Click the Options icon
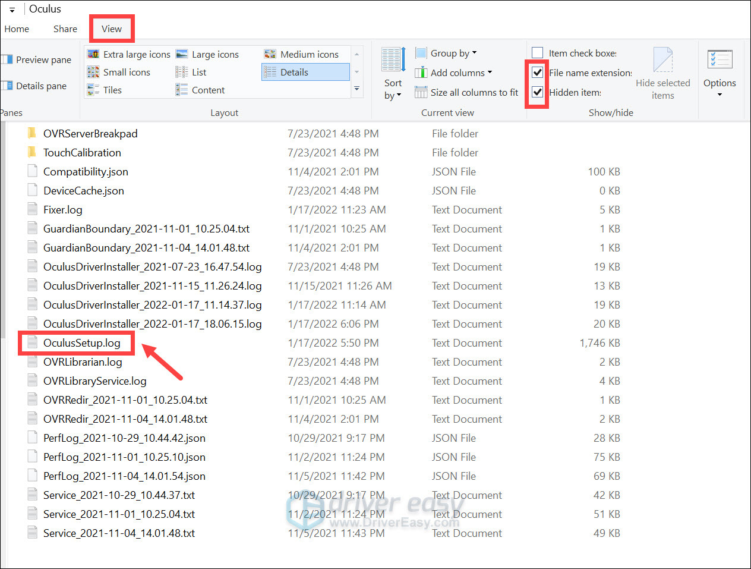 (x=720, y=59)
